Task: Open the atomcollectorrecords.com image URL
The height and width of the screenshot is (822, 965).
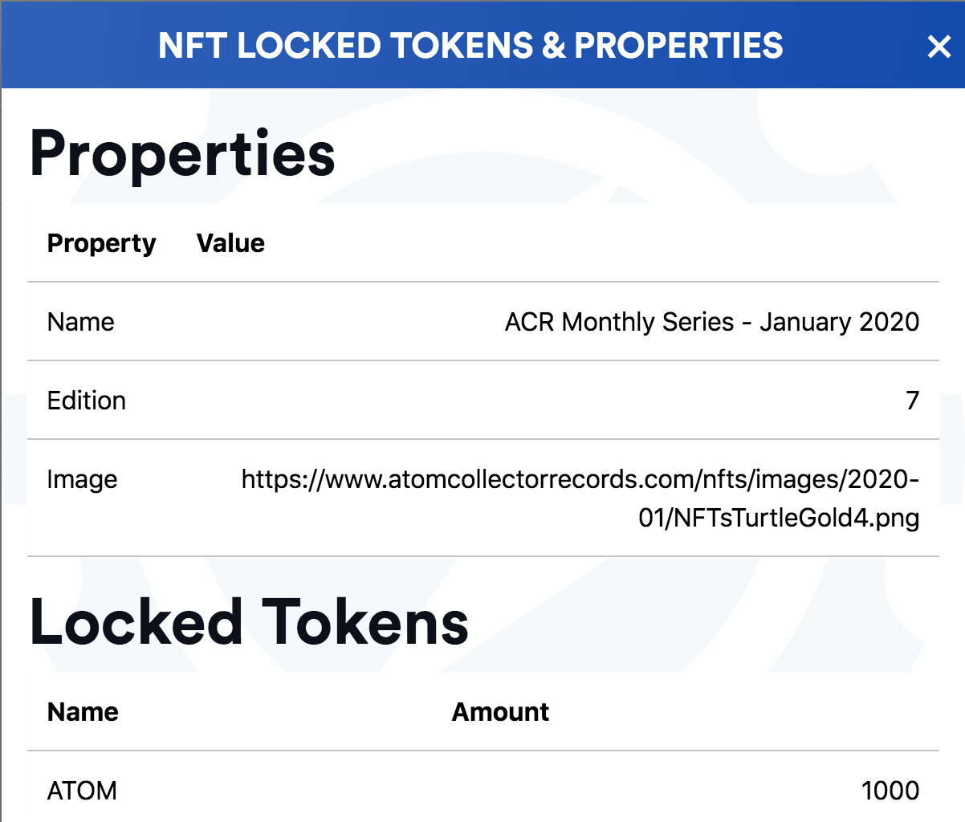Action: 580,480
